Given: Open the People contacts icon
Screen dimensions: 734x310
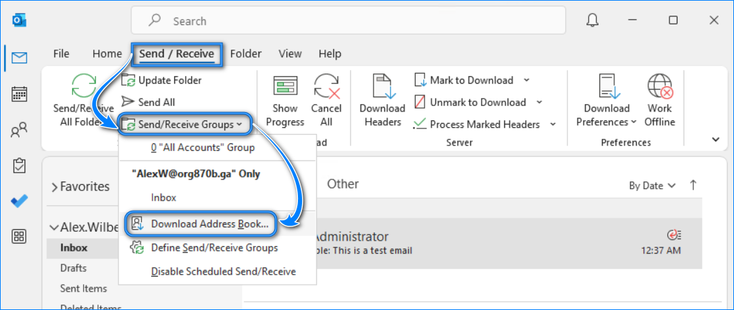Looking at the screenshot, I should pos(19,130).
